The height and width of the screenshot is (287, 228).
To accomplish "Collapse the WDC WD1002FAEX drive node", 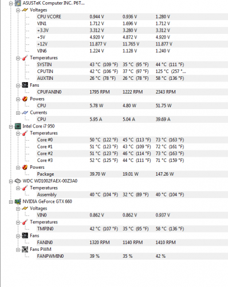I will (x=11, y=181).
